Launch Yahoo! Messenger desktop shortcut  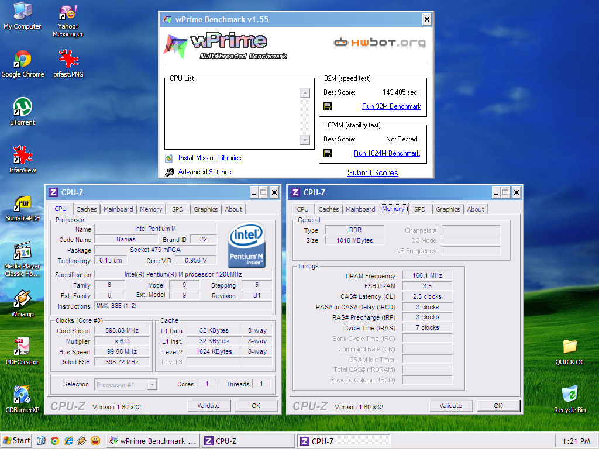pos(68,20)
